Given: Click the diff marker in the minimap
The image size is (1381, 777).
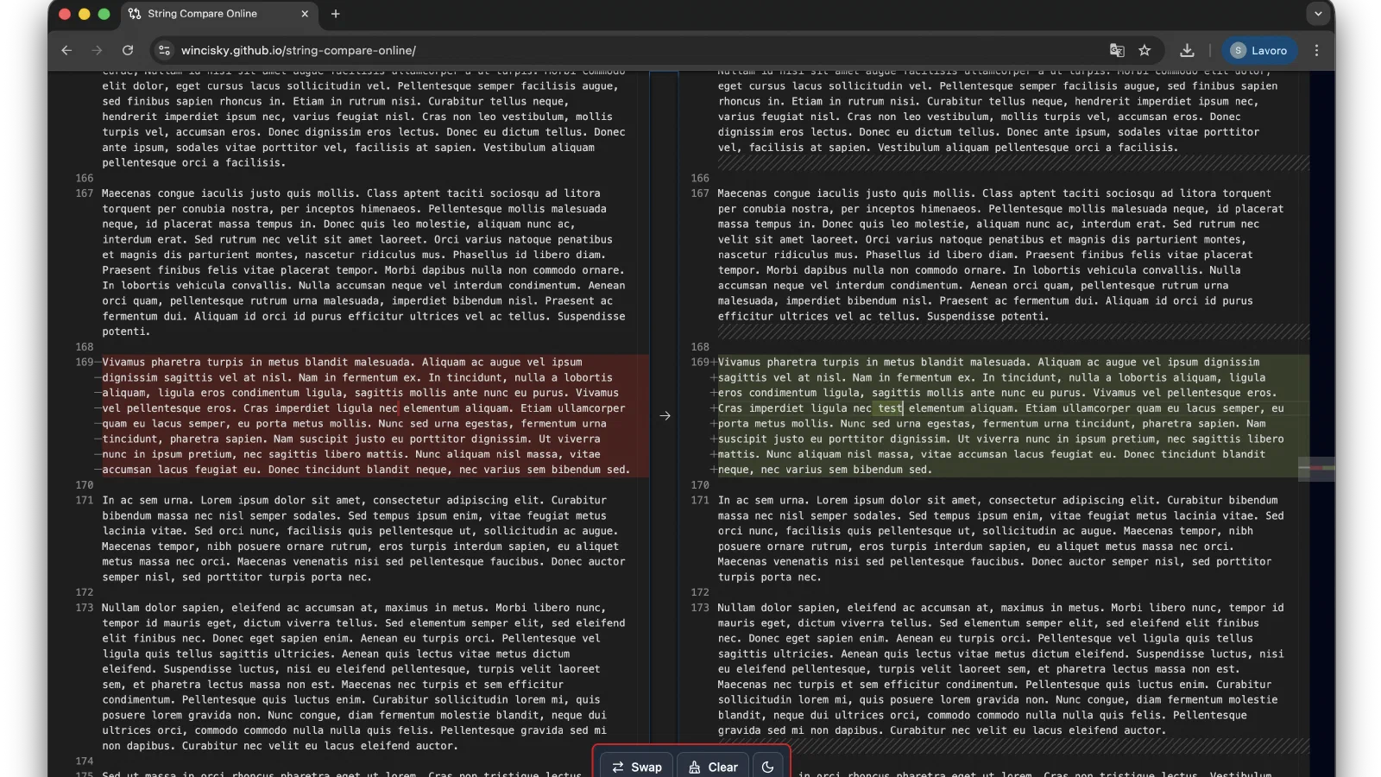Looking at the screenshot, I should [x=1316, y=468].
